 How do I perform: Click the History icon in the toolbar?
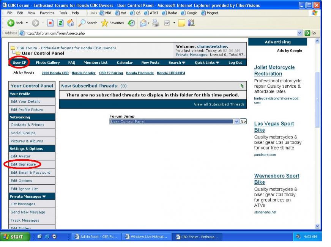131,23
